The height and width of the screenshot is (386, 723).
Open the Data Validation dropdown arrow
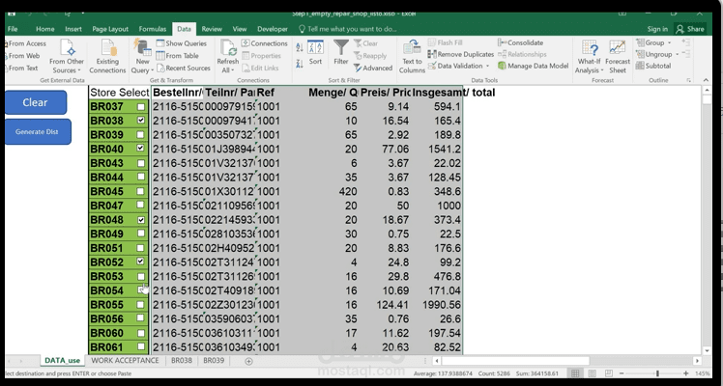pyautogui.click(x=487, y=66)
